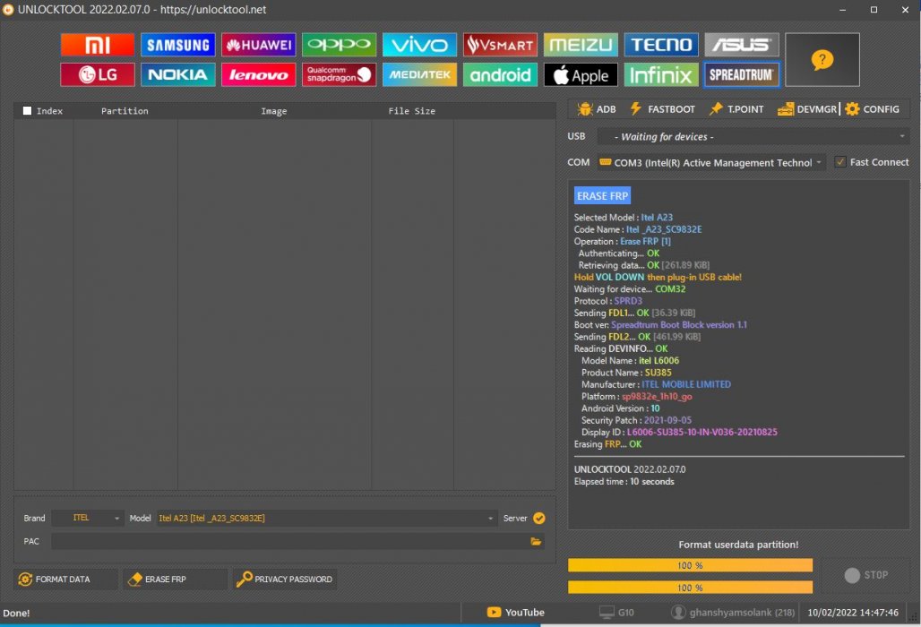Viewport: 921px width, 627px height.
Task: Click the ERASE FRP log heading
Action: (603, 195)
